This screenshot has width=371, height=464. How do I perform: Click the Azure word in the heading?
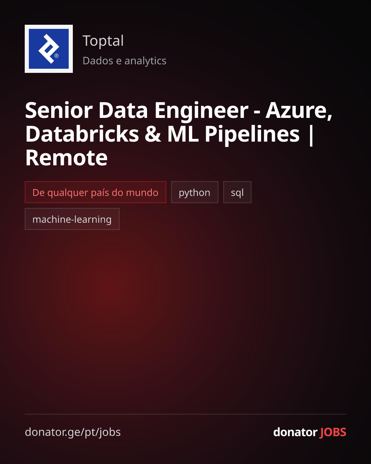click(299, 111)
